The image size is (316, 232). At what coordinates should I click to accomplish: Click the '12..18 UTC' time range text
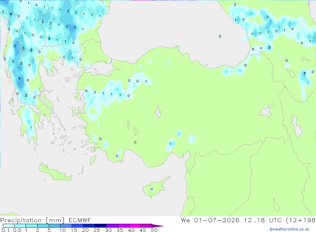tap(263, 220)
